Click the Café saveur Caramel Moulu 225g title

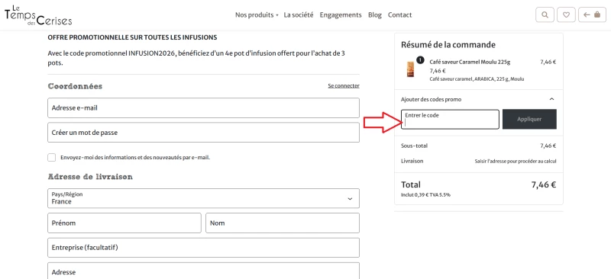coord(470,62)
